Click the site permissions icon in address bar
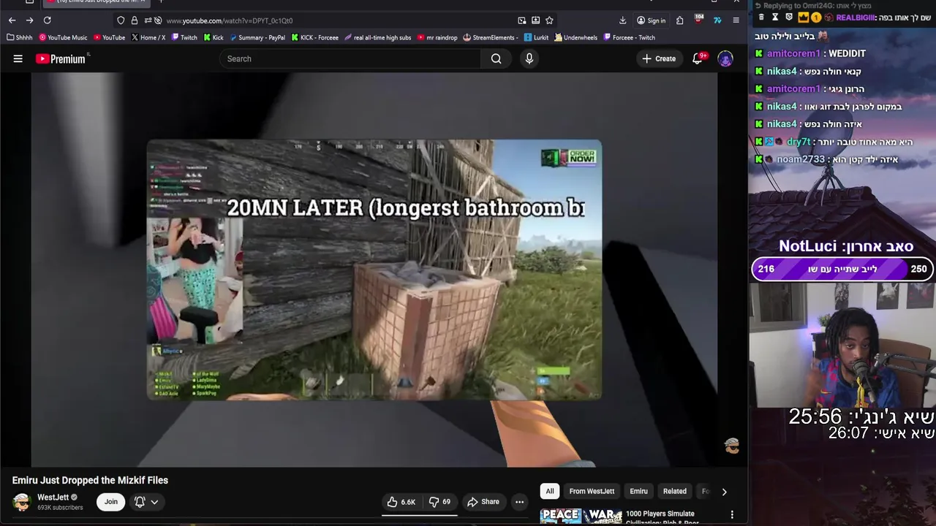The width and height of the screenshot is (936, 526). 147,20
